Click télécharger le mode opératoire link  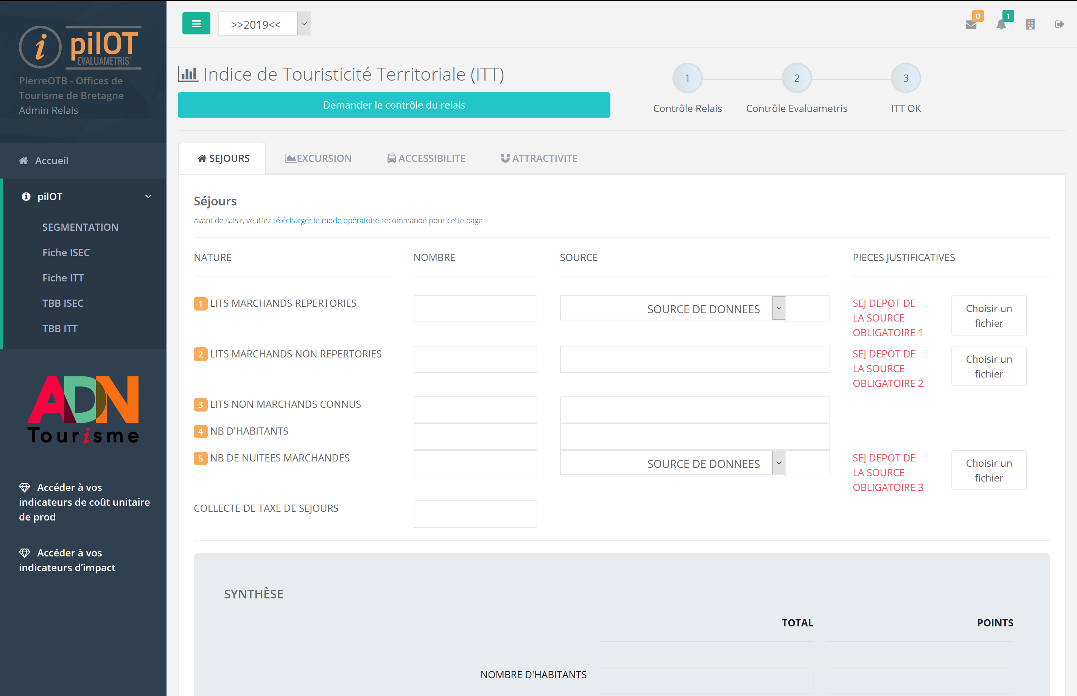pyautogui.click(x=325, y=221)
